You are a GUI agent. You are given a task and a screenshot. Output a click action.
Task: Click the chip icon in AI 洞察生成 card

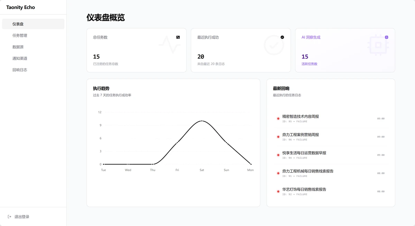pyautogui.click(x=387, y=37)
